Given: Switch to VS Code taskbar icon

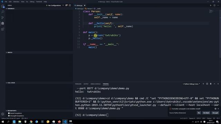Looking at the screenshot, I should 65,122.
